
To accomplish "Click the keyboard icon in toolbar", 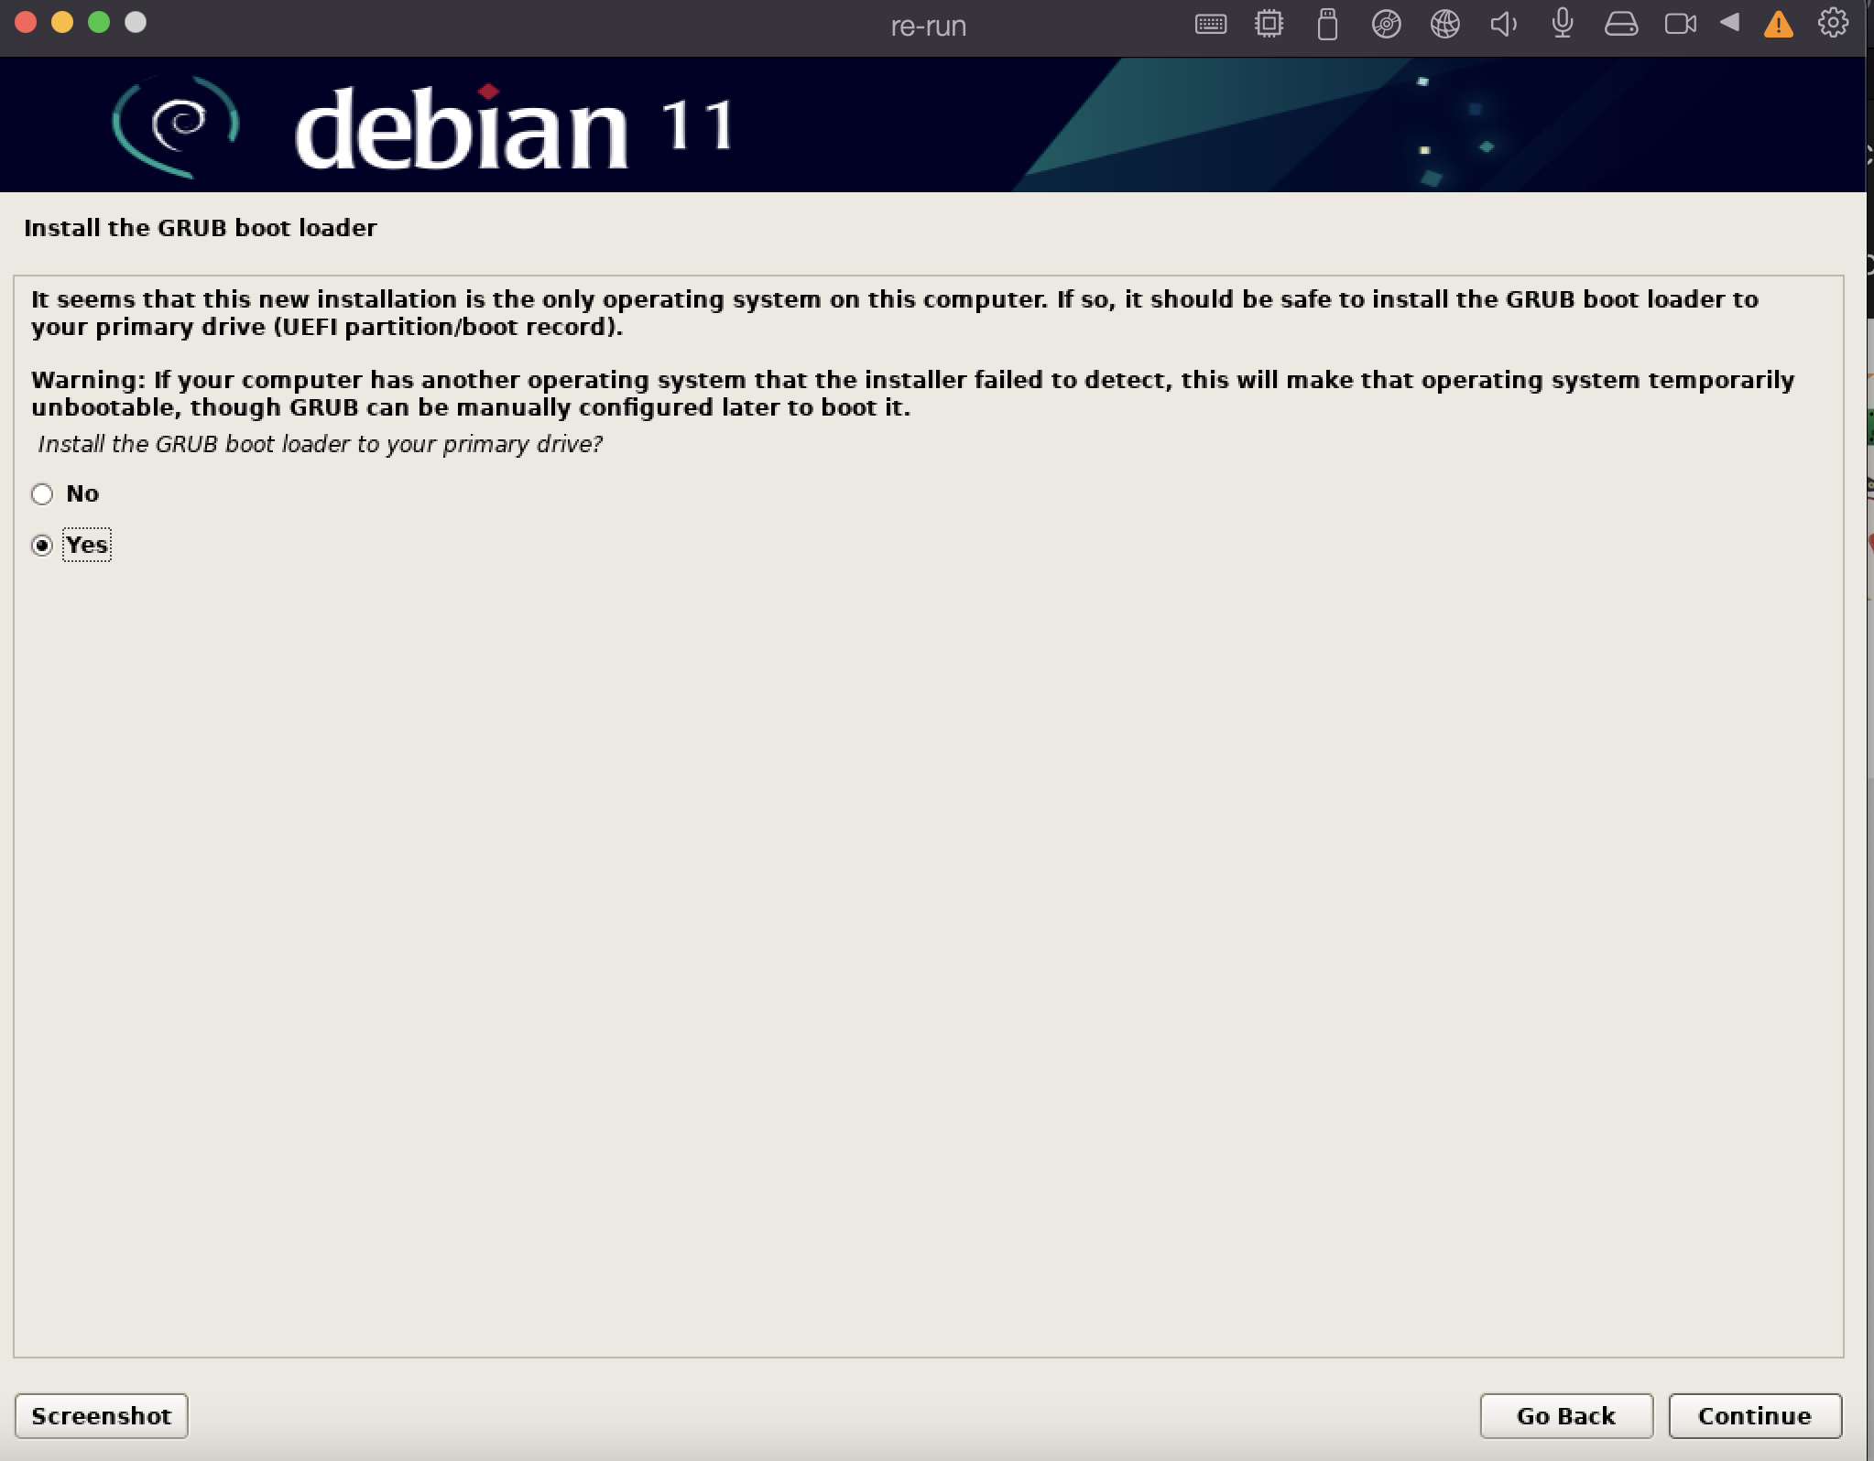I will (x=1211, y=25).
